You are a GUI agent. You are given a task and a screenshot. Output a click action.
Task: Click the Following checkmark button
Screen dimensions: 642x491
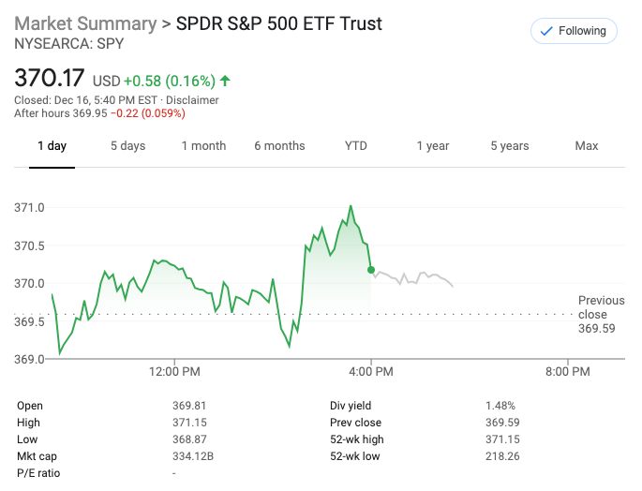point(574,31)
